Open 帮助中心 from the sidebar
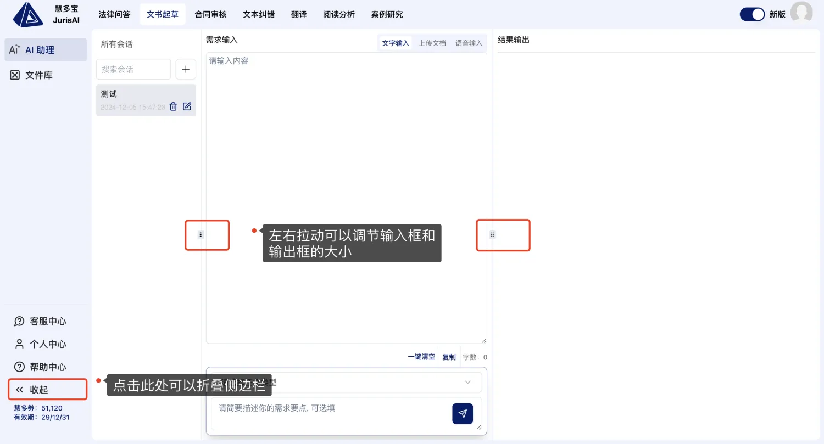824x444 pixels. tap(47, 367)
